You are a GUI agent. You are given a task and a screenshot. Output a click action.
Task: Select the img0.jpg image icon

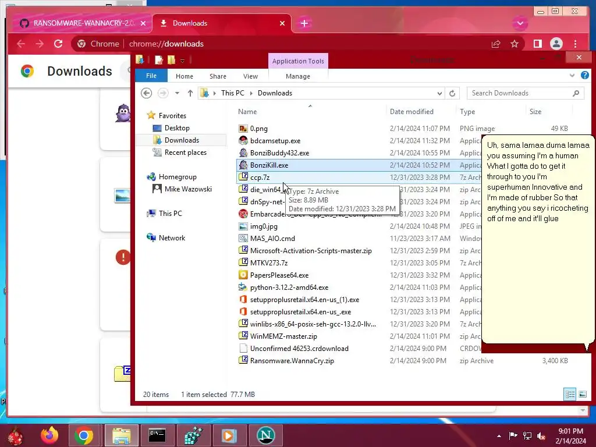[243, 226]
